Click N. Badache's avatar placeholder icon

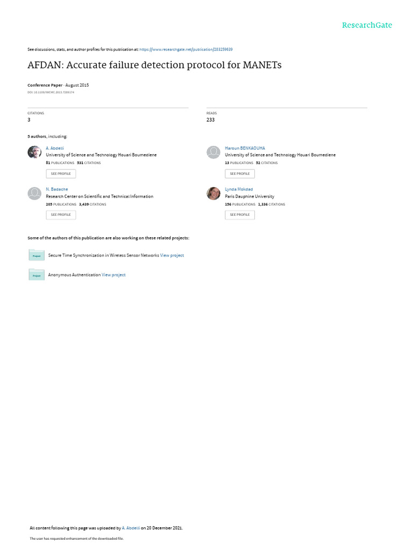click(x=34, y=193)
